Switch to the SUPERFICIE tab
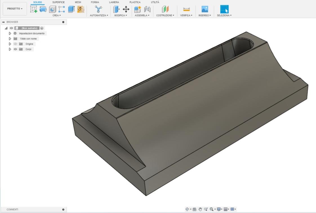The height and width of the screenshot is (213, 316). click(59, 2)
